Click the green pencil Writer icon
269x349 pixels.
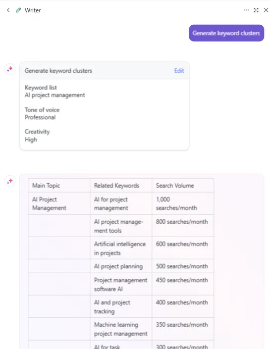[x=18, y=10]
